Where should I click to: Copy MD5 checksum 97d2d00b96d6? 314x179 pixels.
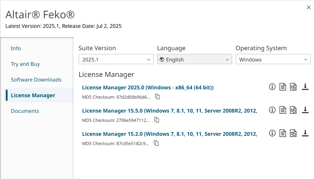point(157,97)
